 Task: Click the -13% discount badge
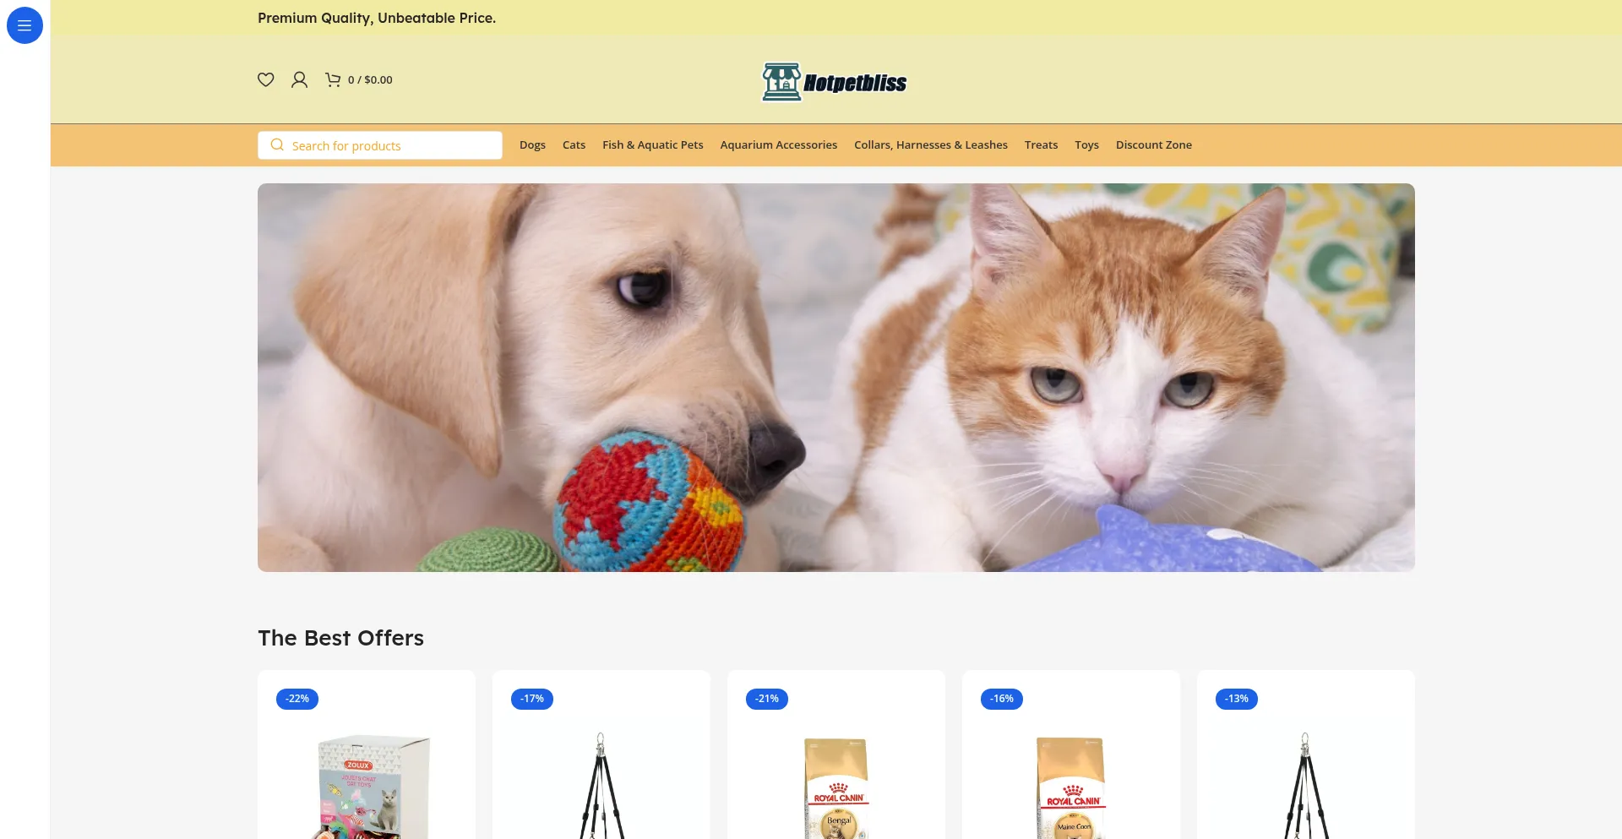(1237, 699)
